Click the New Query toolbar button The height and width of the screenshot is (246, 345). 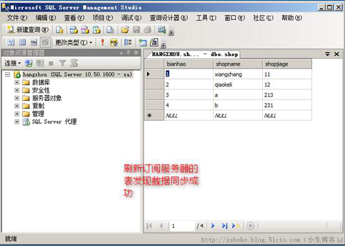pos(27,29)
